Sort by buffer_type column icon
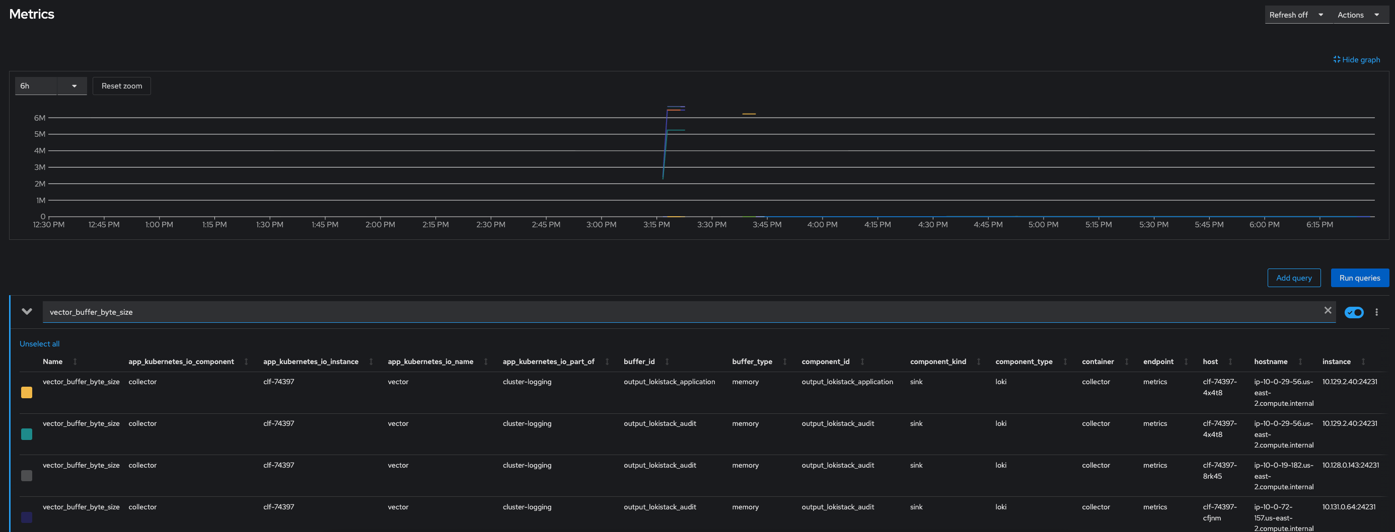Image resolution: width=1395 pixels, height=532 pixels. click(x=784, y=362)
